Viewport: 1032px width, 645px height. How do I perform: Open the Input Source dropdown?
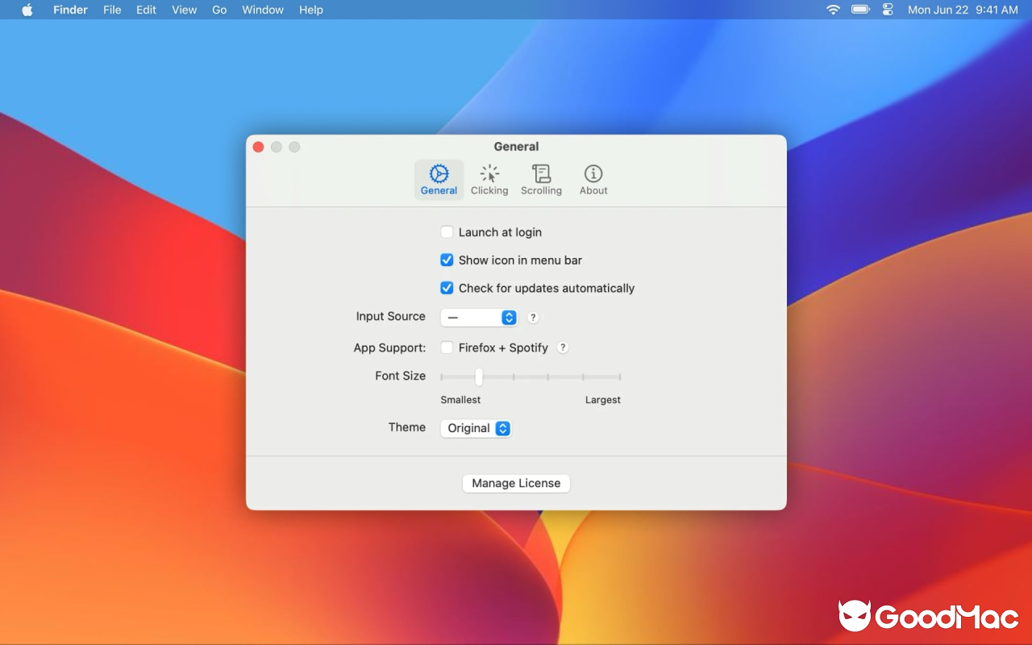pyautogui.click(x=479, y=318)
